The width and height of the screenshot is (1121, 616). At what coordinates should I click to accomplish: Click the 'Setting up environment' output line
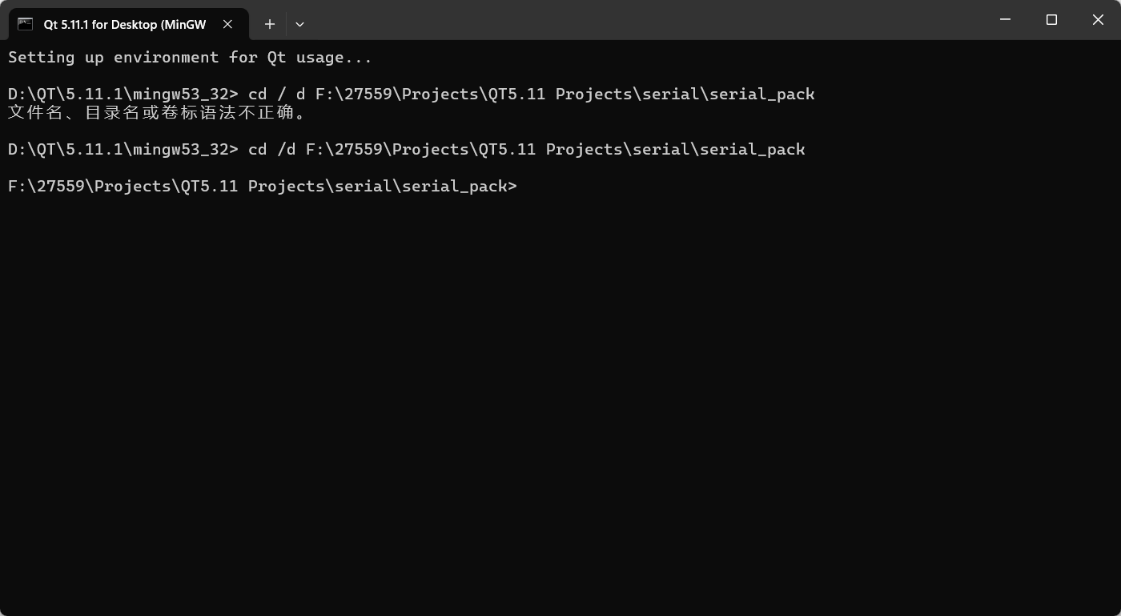coord(190,58)
